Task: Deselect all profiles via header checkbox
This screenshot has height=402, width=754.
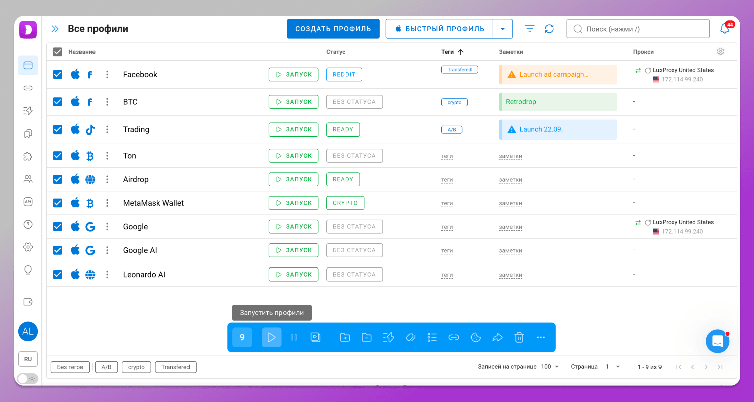Action: click(x=58, y=52)
